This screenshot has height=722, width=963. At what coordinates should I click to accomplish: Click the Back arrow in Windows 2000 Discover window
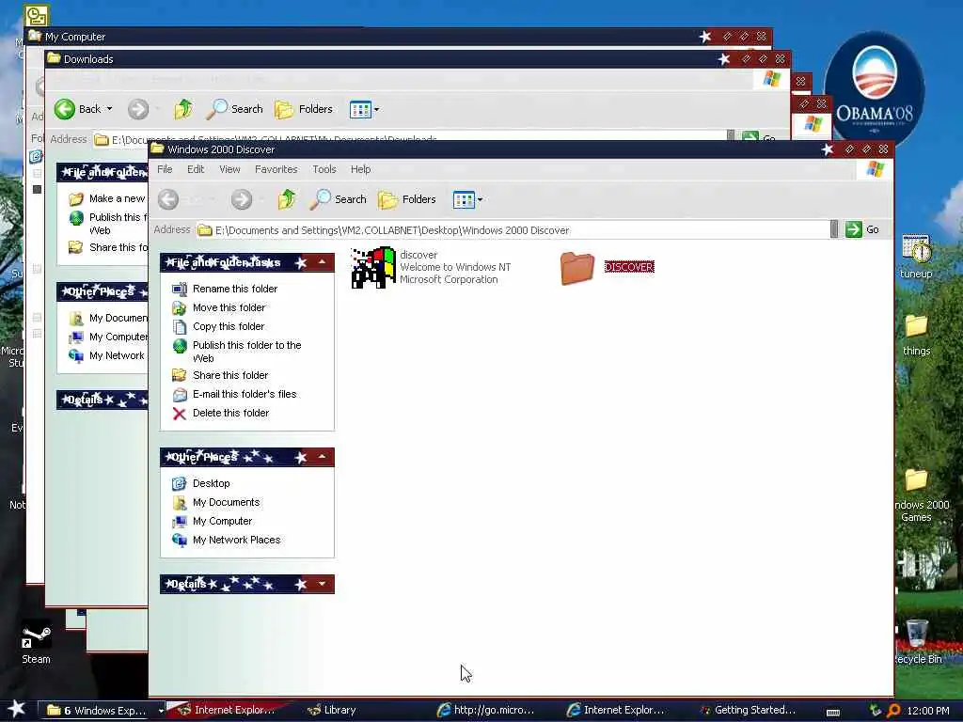168,199
